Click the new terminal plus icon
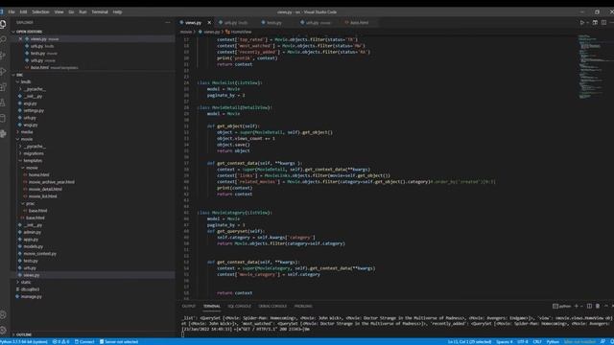 point(576,306)
